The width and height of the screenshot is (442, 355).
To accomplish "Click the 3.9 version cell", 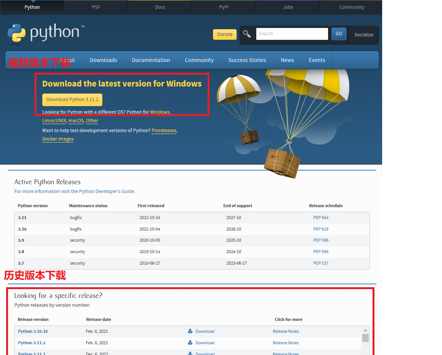I will click(x=21, y=240).
